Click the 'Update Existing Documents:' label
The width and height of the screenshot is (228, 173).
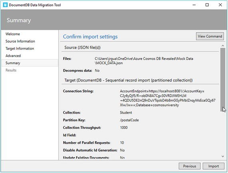86,157
